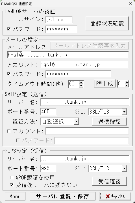Click the コールサイン input field
135x203 pixels.
click(x=59, y=20)
